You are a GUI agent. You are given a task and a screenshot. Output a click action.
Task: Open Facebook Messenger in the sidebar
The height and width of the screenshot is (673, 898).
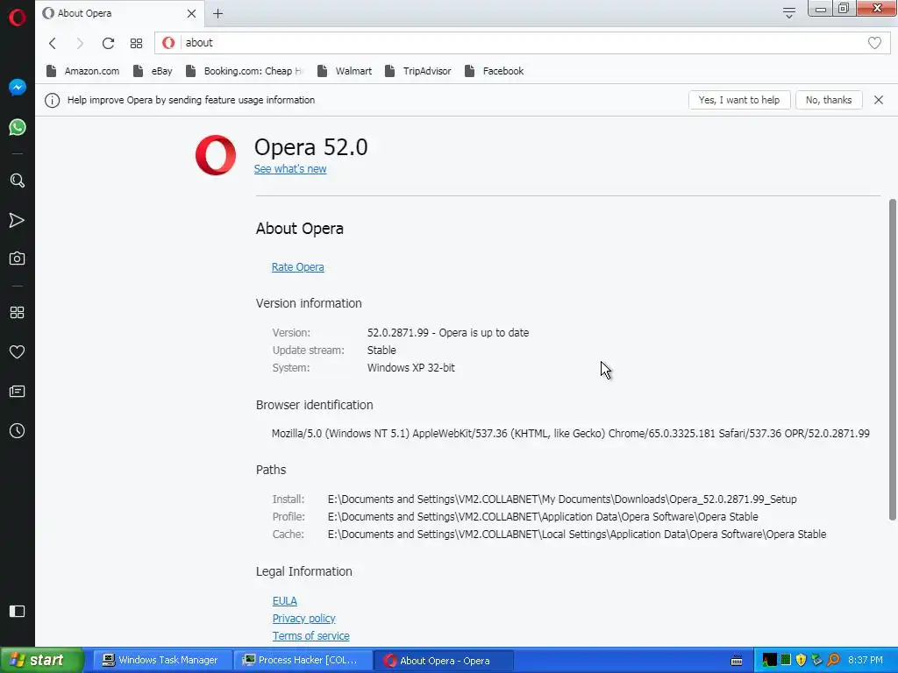pos(18,87)
